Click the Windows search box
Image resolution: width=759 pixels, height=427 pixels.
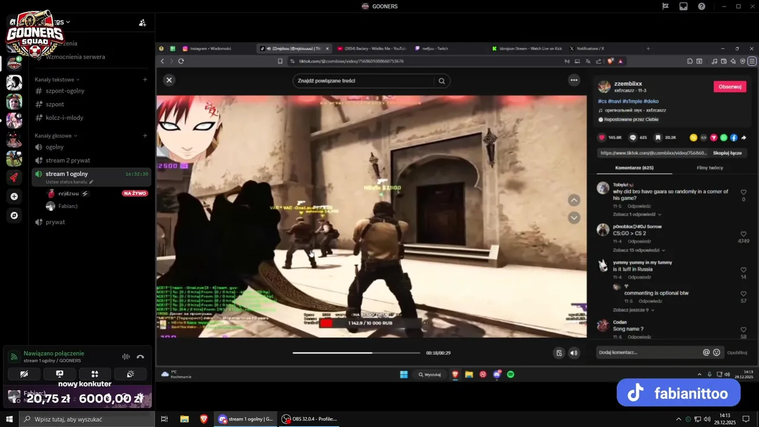click(x=87, y=419)
